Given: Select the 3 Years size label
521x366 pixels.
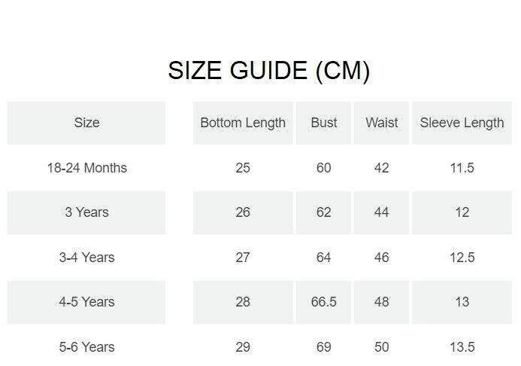Looking at the screenshot, I should [86, 212].
